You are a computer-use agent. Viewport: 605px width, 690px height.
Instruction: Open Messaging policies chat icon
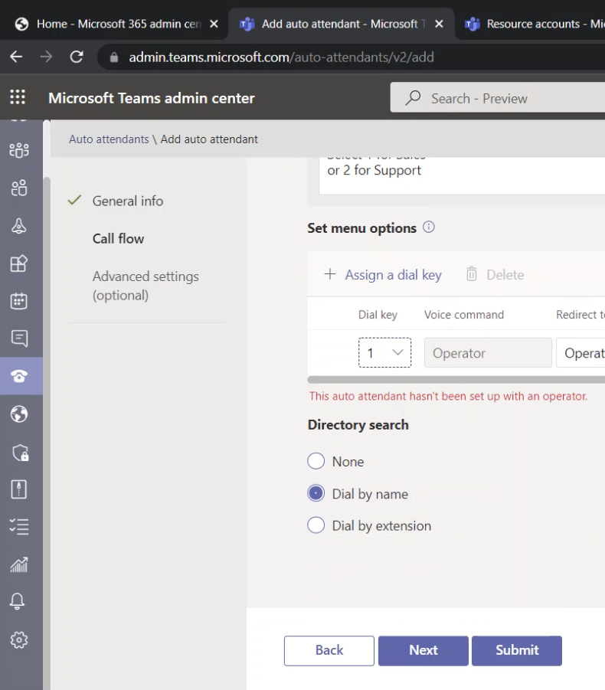(x=19, y=338)
